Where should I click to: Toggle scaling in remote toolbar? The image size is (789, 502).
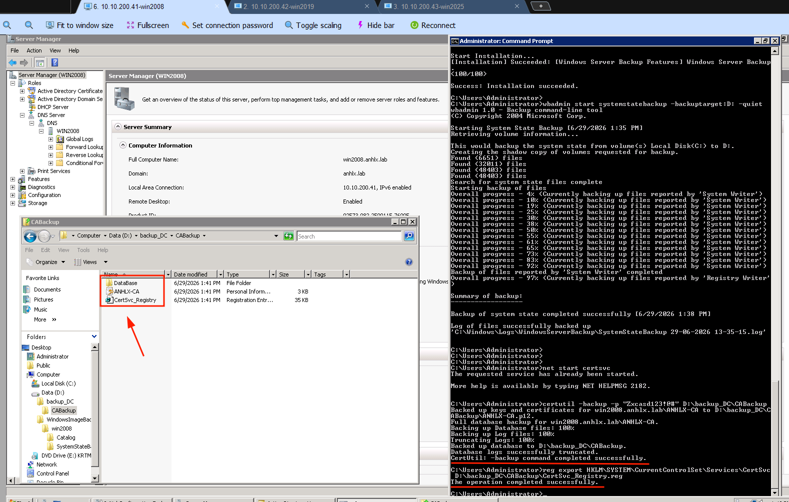click(313, 25)
